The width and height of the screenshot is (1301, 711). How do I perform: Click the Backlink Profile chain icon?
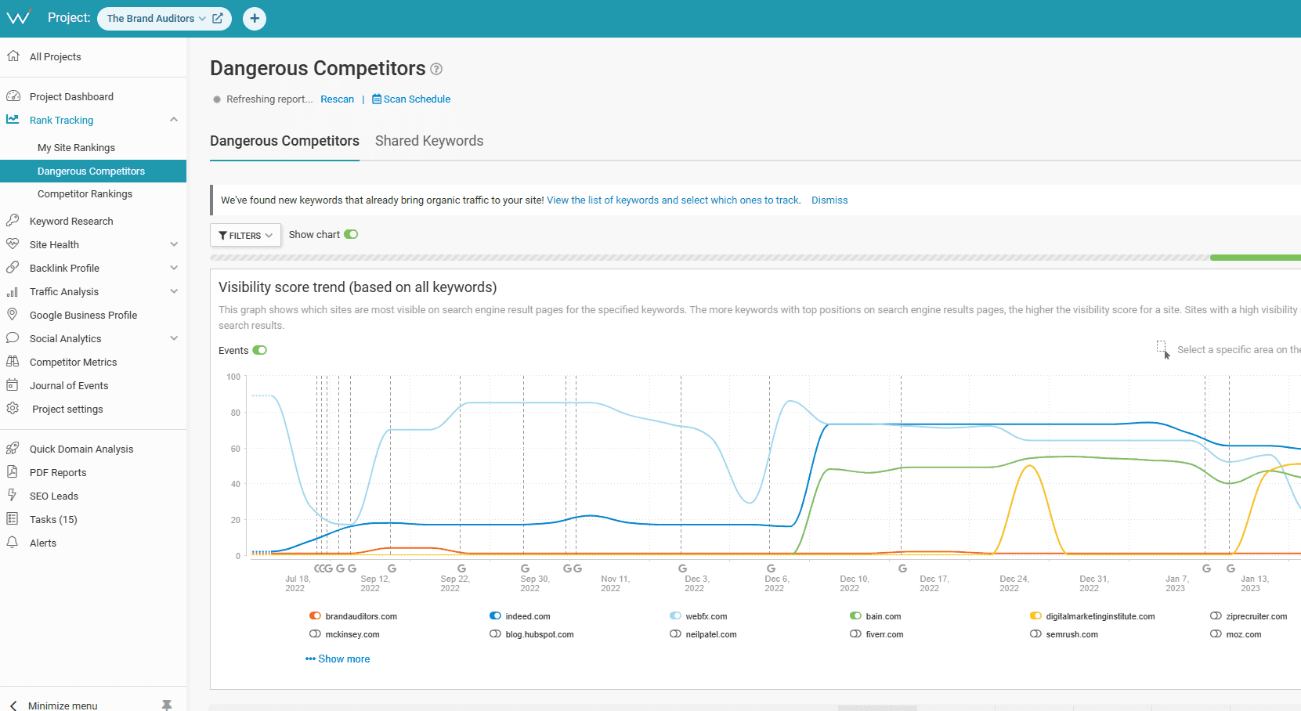point(13,268)
